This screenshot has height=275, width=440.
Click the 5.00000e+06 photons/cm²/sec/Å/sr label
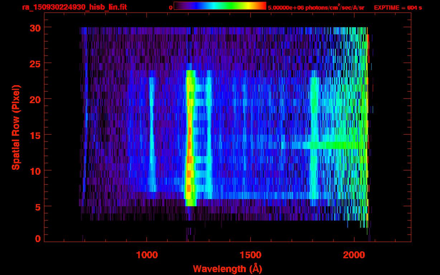(316, 7)
